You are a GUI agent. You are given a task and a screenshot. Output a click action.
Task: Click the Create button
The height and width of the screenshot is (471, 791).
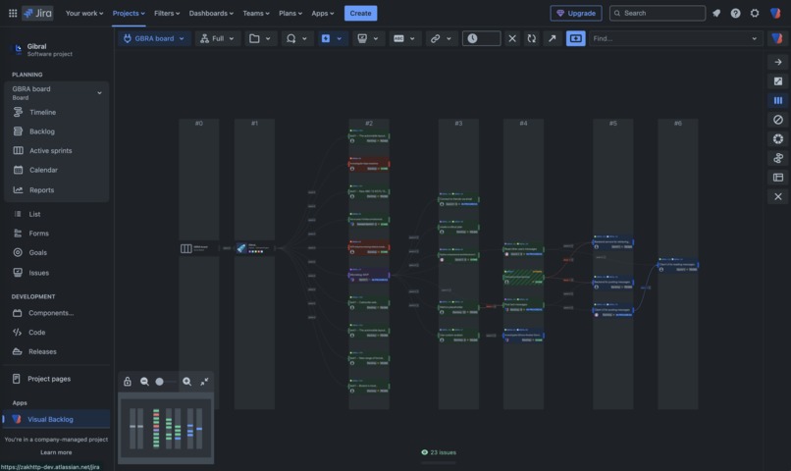tap(360, 13)
